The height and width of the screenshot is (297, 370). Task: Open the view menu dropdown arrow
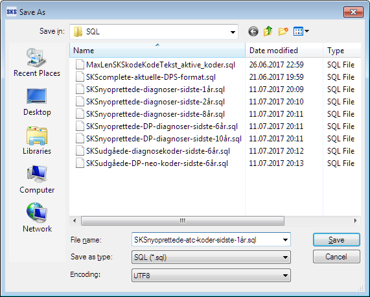click(306, 31)
